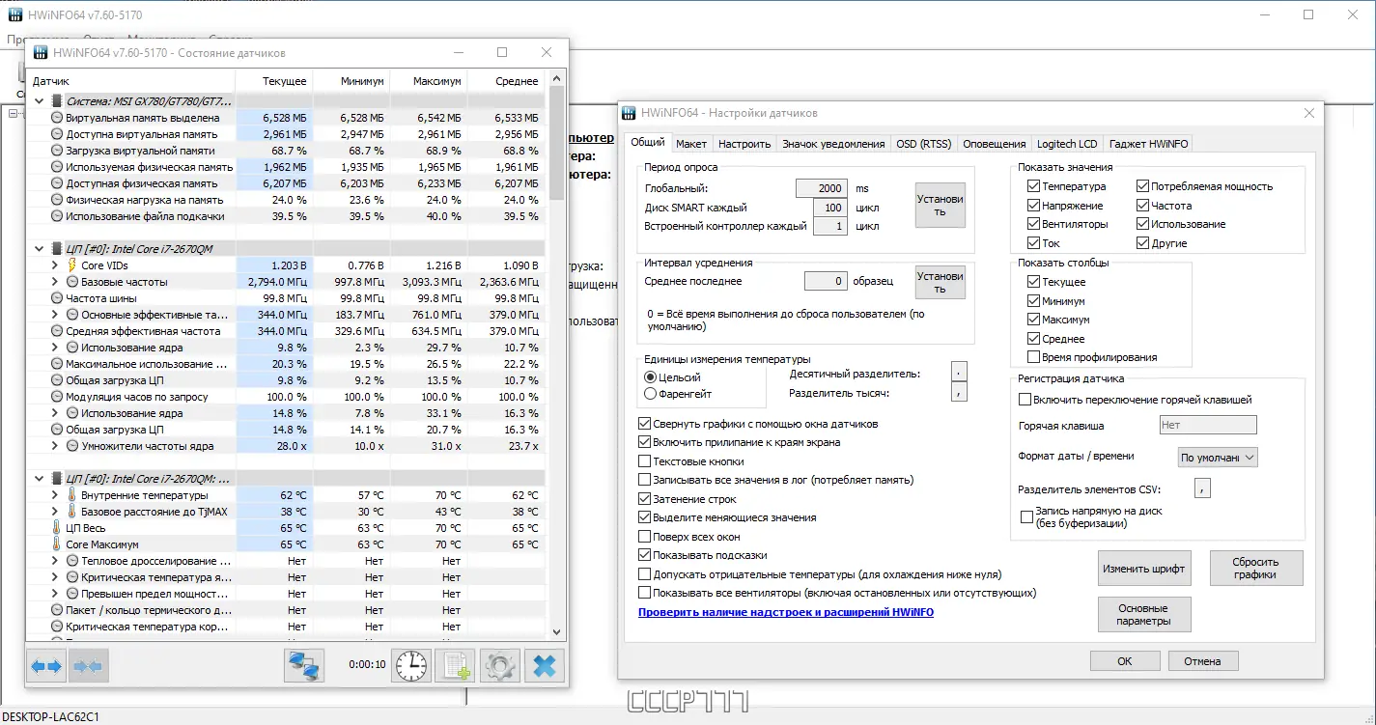Viewport: 1376px width, 725px height.
Task: Open the Logitech LCD tab
Action: click(x=1067, y=144)
